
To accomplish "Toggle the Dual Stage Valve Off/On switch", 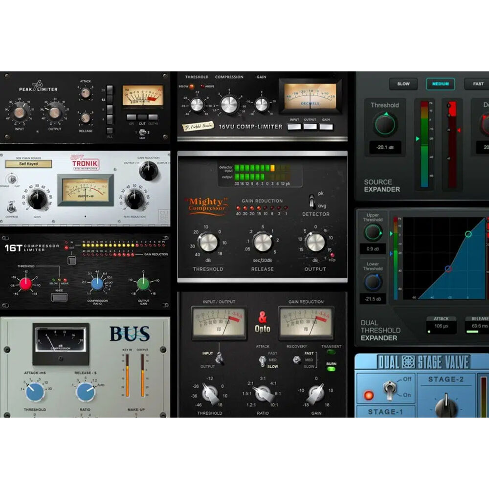I will [x=391, y=389].
